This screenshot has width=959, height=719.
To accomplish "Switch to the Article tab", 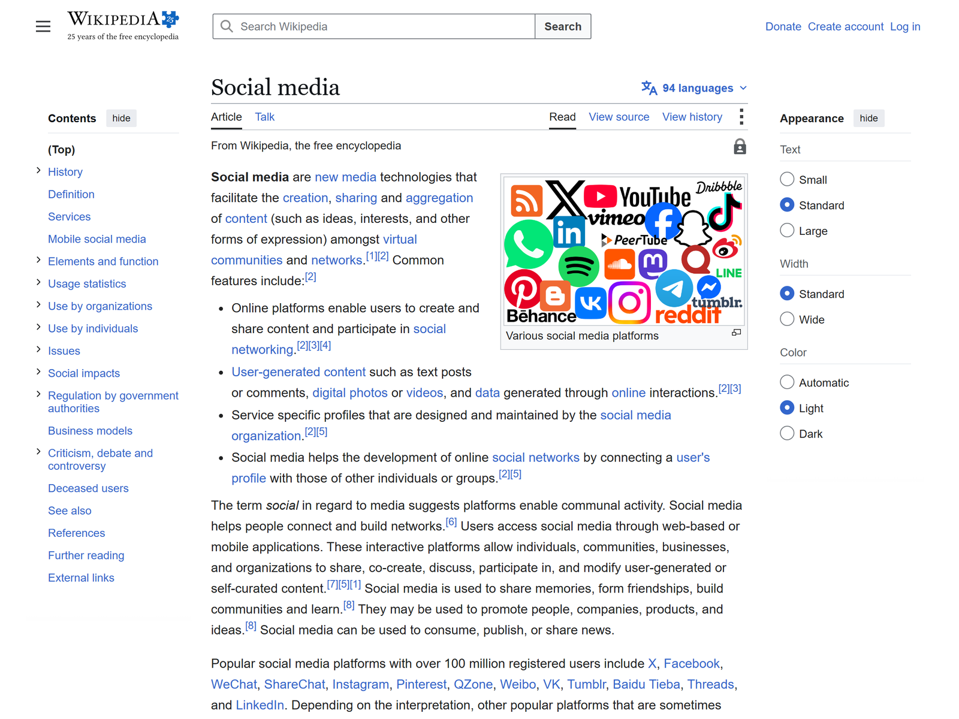I will [227, 117].
